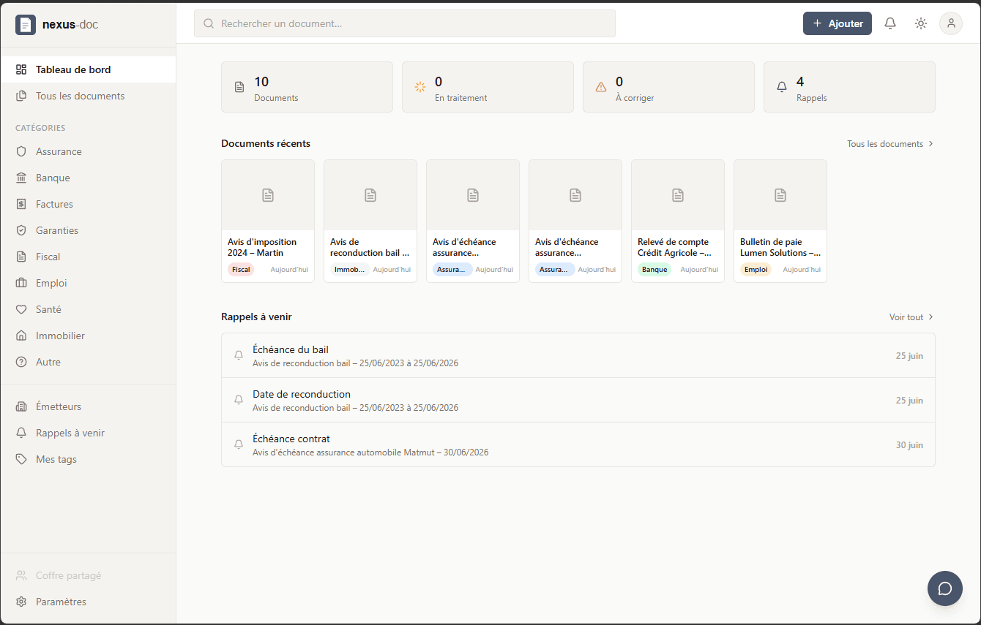Click the Rappels à venir bell sidebar icon
Viewport: 981px width, 625px height.
pyautogui.click(x=21, y=433)
